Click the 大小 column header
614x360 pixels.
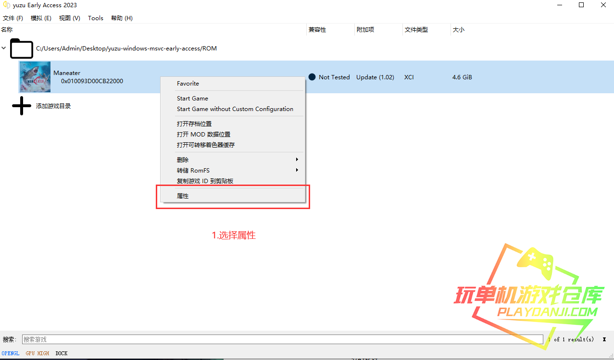point(458,30)
